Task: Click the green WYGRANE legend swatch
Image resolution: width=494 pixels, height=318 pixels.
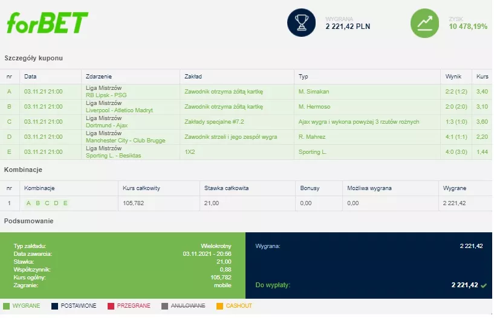Action: [6, 306]
